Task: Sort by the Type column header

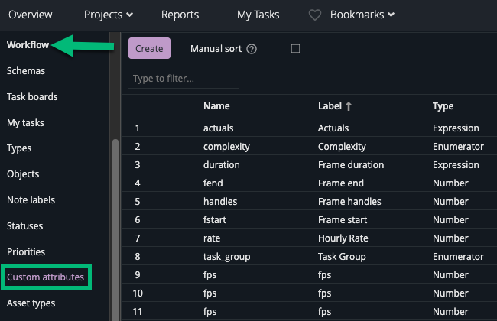Action: pos(443,106)
